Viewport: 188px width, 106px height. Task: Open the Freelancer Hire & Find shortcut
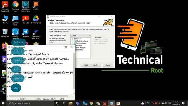[36, 34]
